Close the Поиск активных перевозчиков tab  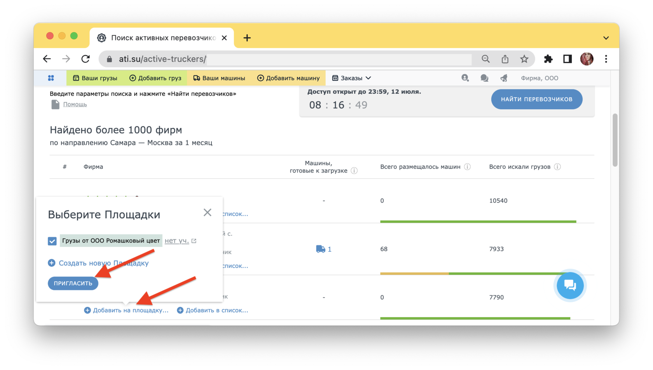click(224, 38)
